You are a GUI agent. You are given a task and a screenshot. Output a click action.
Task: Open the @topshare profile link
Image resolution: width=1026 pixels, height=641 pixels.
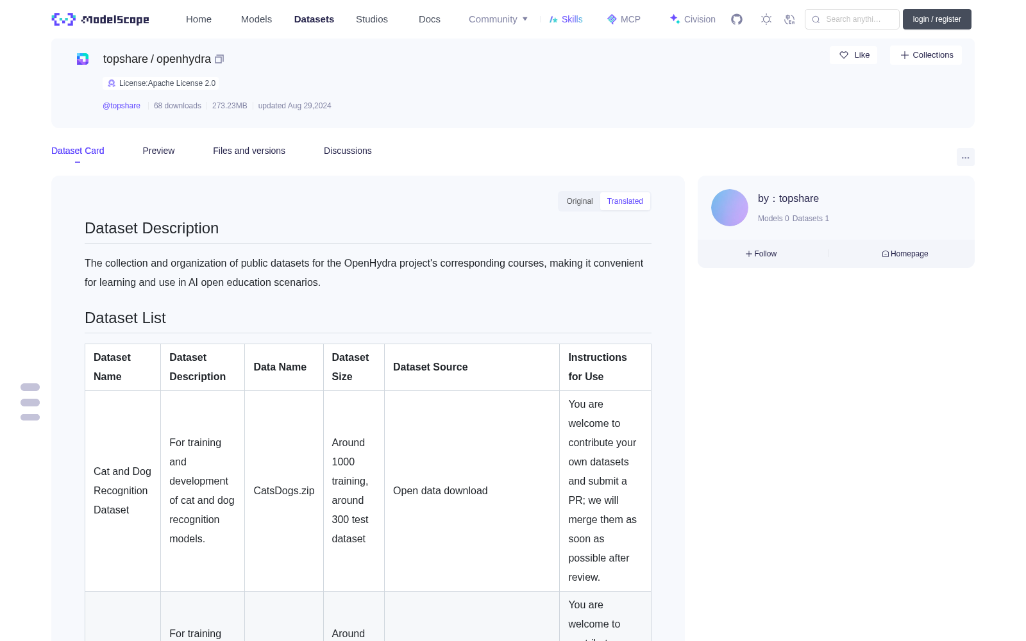pyautogui.click(x=121, y=106)
